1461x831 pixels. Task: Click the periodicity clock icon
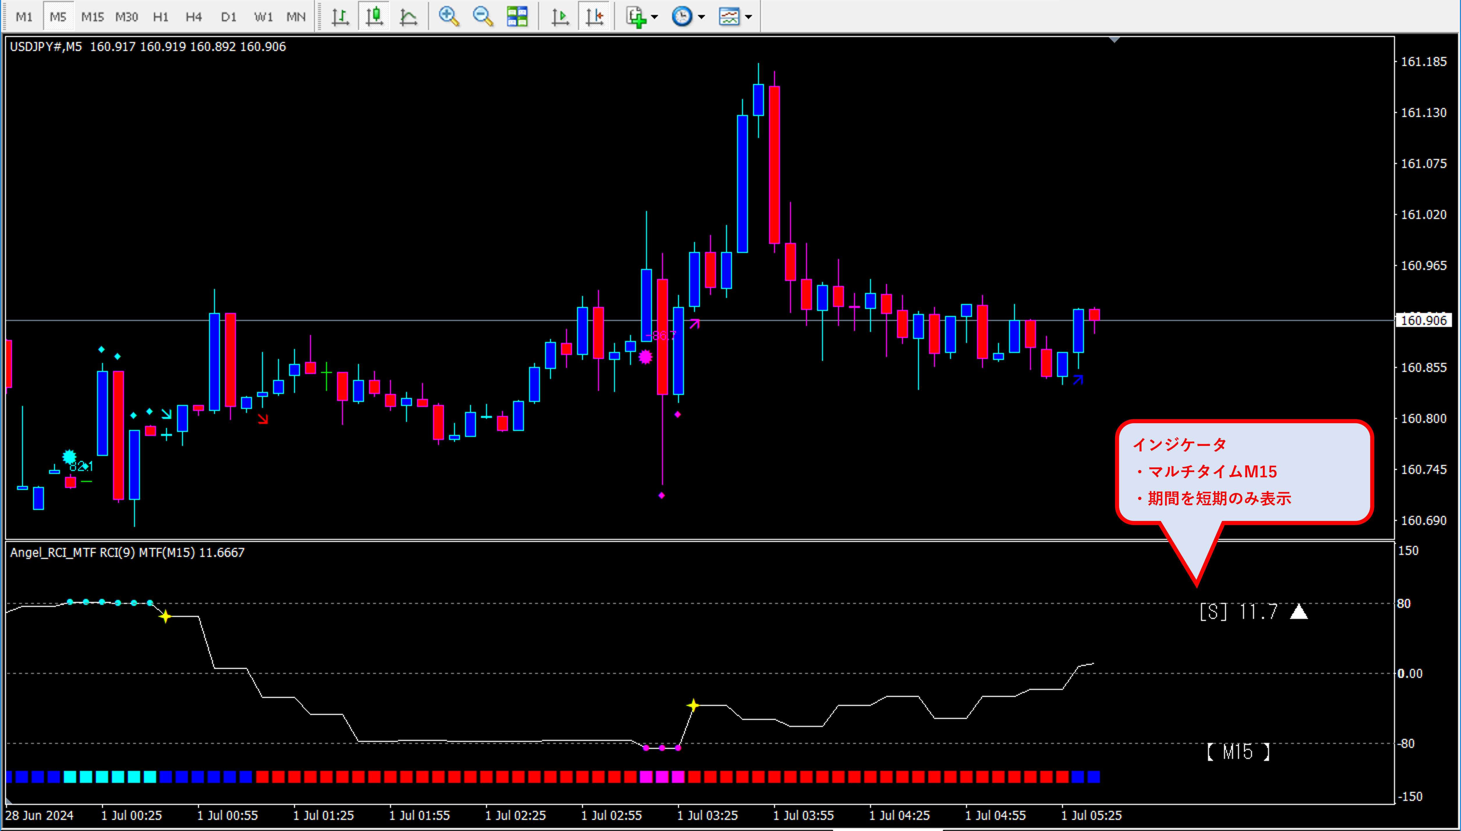coord(682,17)
